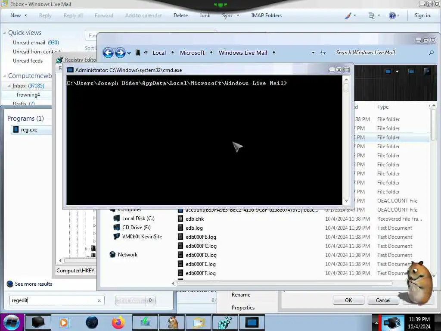Go to the Local breadcrumb segment
The image size is (441, 331).
(x=159, y=53)
